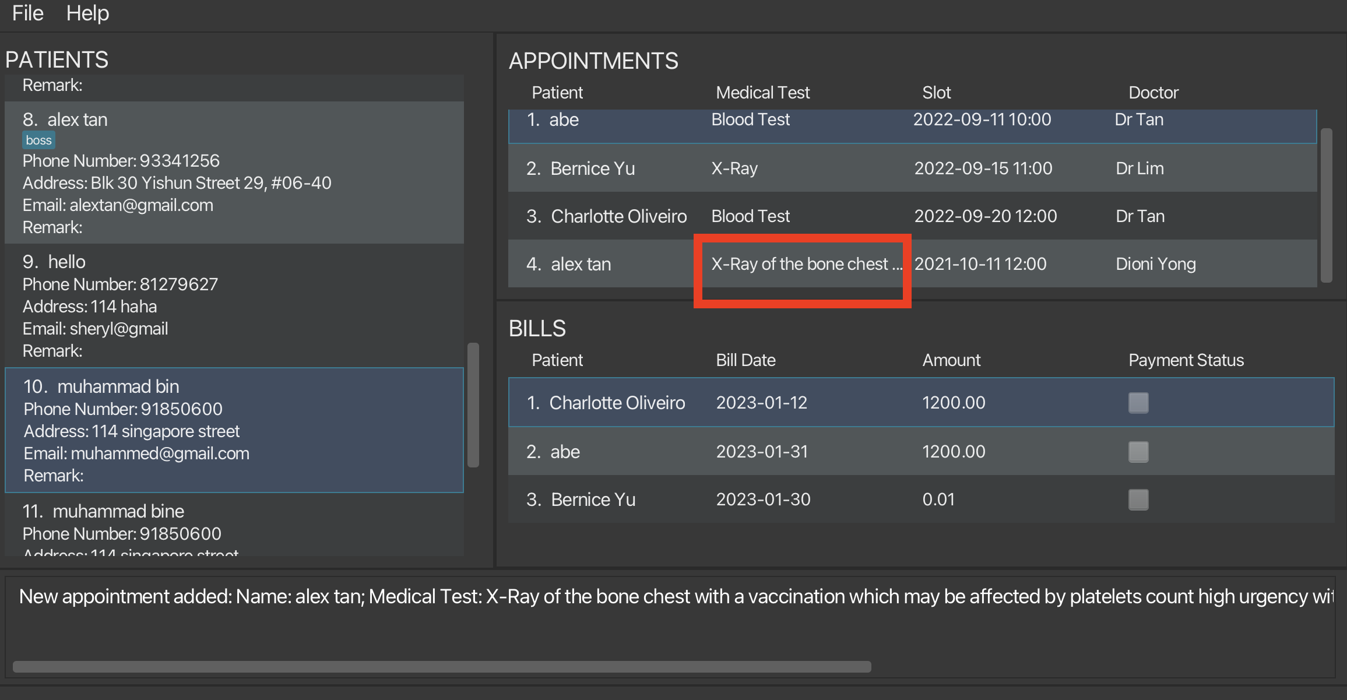Click the patients list vertical scrollbar
1347x700 pixels.
(473, 404)
